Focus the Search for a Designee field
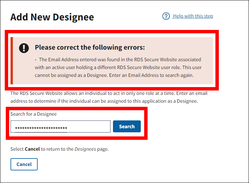 point(60,127)
